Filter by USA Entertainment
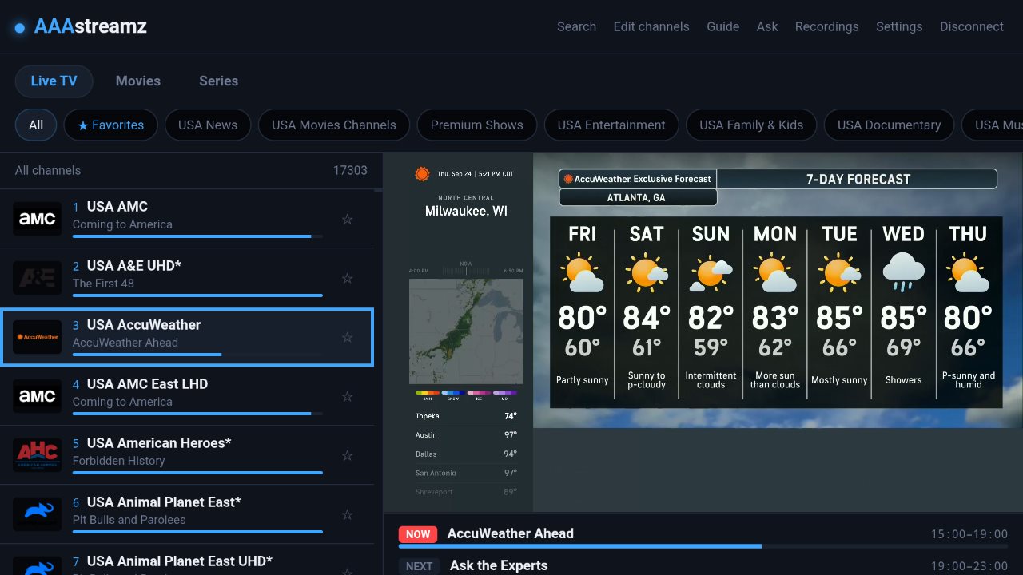 click(611, 125)
